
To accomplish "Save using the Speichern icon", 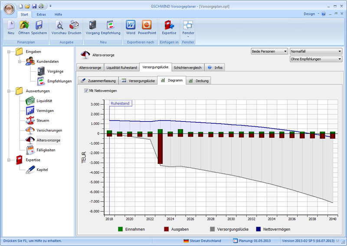I will (x=39, y=26).
